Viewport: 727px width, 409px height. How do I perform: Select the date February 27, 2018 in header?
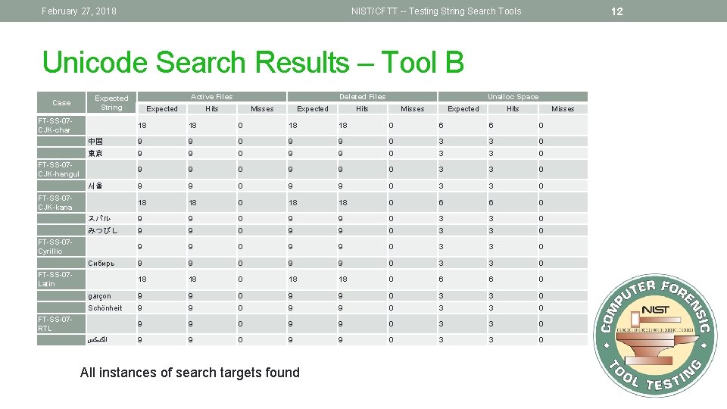79,11
